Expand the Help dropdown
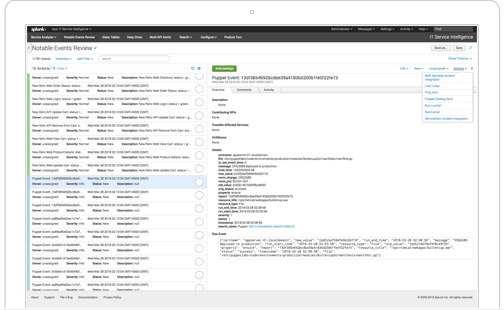Screen dimensions: 504x310 [x=423, y=29]
